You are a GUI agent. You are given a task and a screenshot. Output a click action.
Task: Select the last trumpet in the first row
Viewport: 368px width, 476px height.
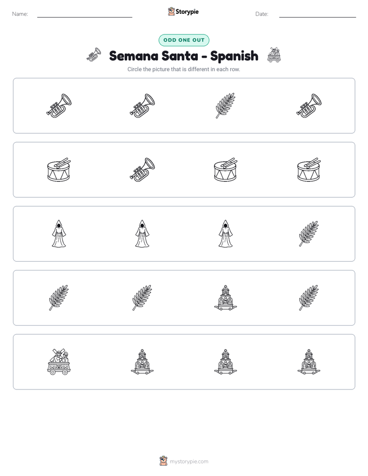tap(309, 106)
